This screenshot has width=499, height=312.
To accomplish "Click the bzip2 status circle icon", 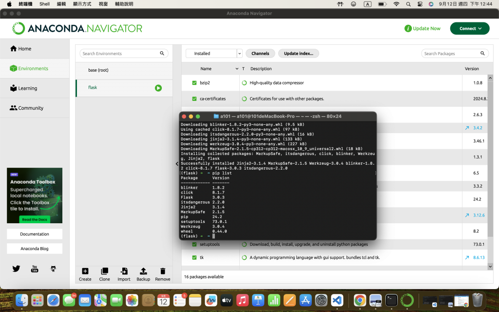I will 245,83.
